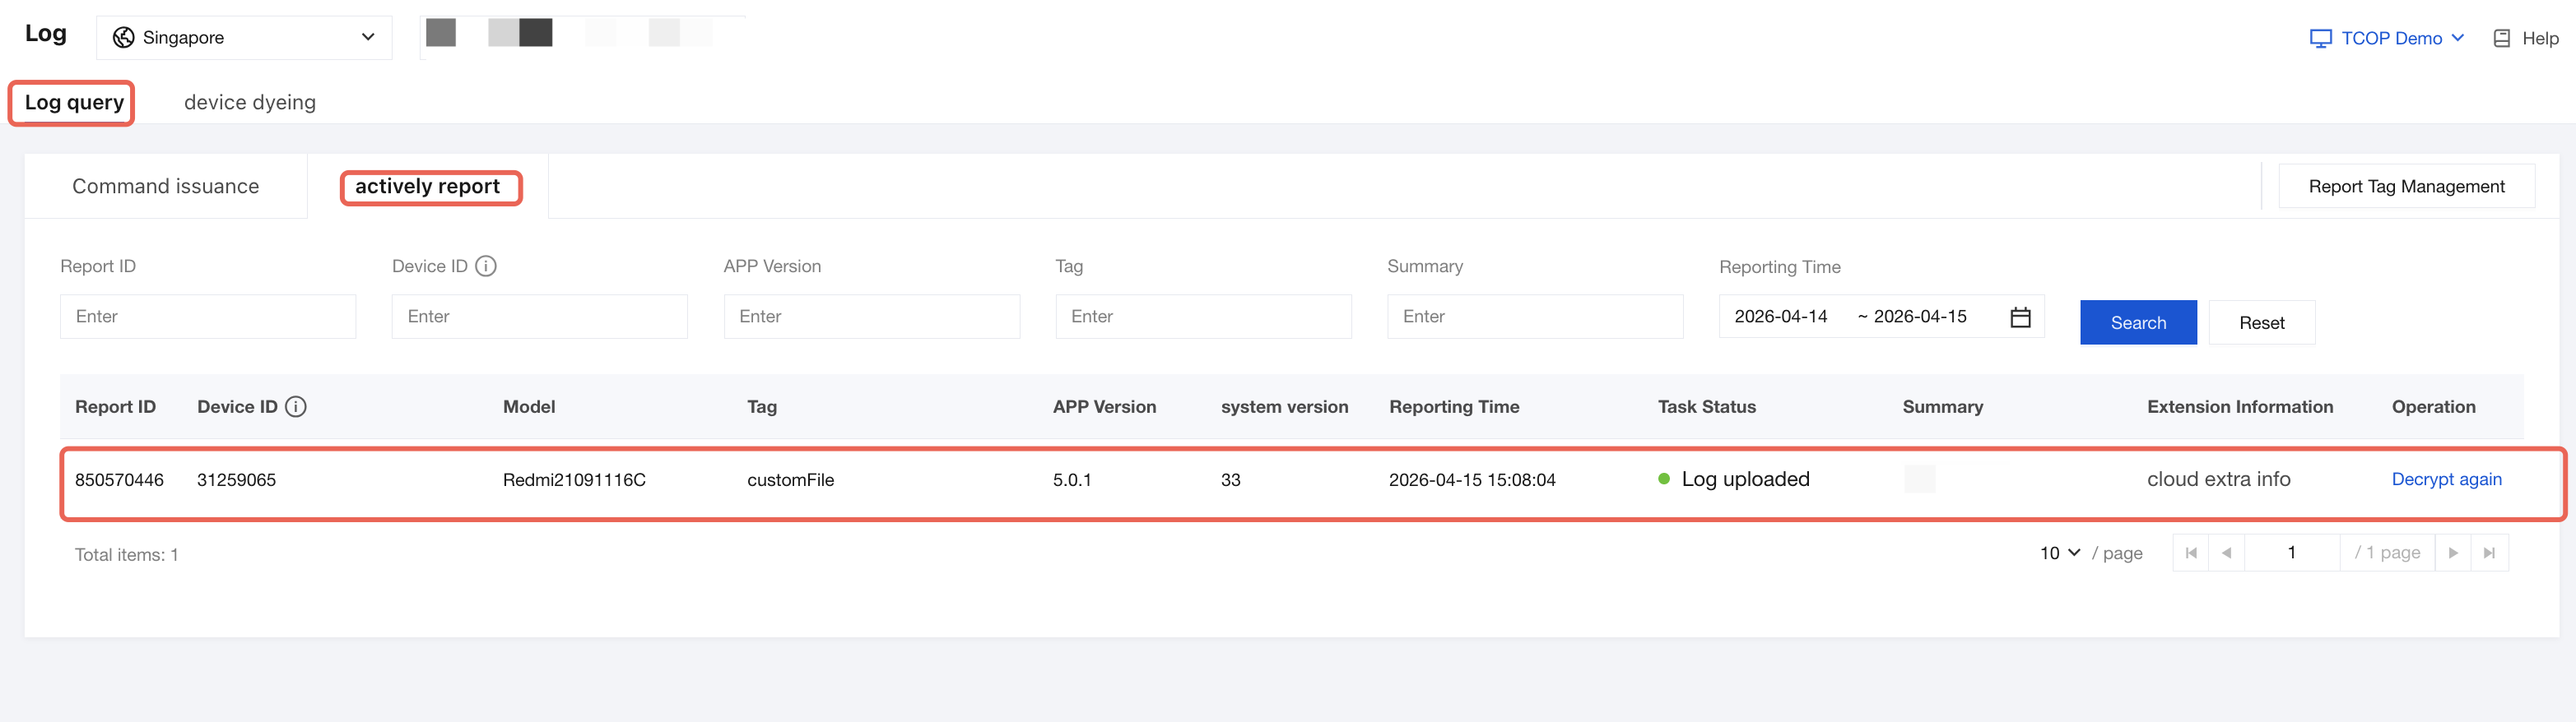2576x722 pixels.
Task: Go to the previous page arrow
Action: pos(2226,553)
